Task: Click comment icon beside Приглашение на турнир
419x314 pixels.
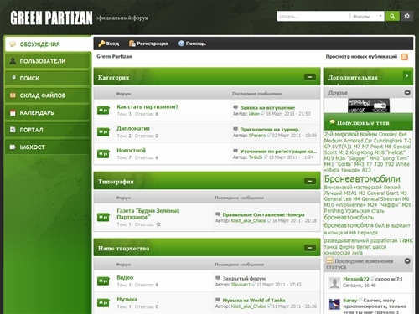Action: pyautogui.click(x=235, y=129)
